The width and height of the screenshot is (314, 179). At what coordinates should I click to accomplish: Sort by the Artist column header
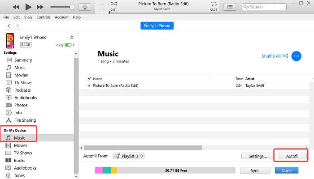pos(250,79)
